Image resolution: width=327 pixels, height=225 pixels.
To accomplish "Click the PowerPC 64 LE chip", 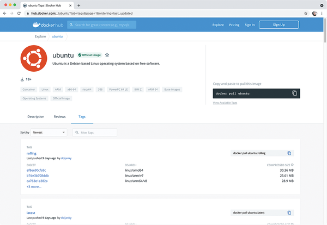I will [x=118, y=90].
